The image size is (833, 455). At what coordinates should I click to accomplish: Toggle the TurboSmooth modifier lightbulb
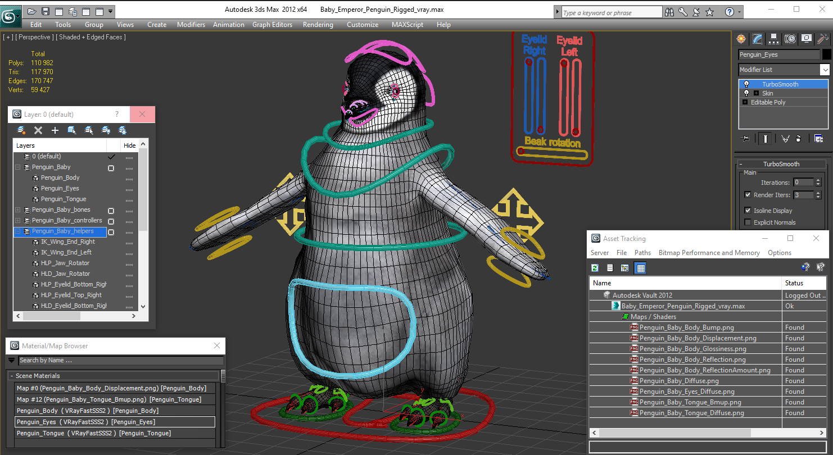[x=746, y=84]
